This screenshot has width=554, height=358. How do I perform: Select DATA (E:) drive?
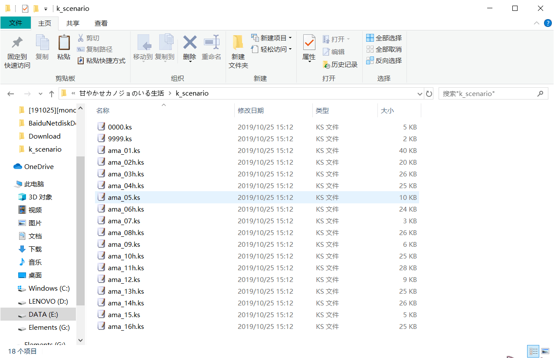point(38,314)
